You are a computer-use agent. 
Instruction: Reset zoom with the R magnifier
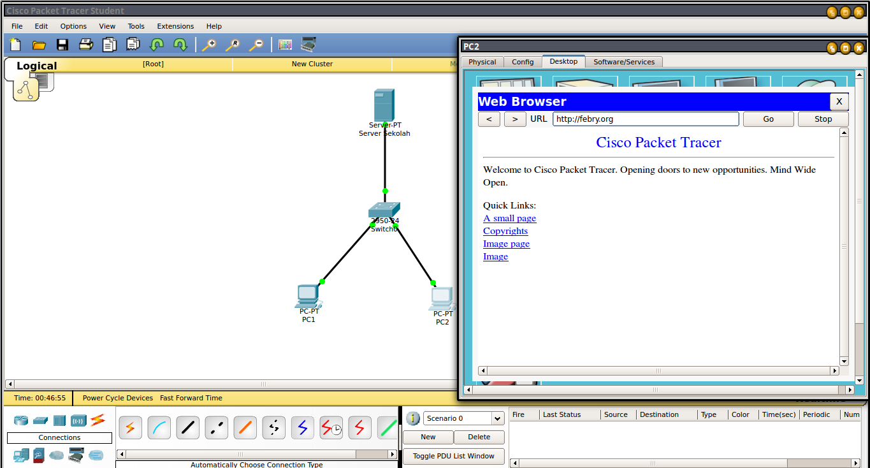(x=233, y=45)
